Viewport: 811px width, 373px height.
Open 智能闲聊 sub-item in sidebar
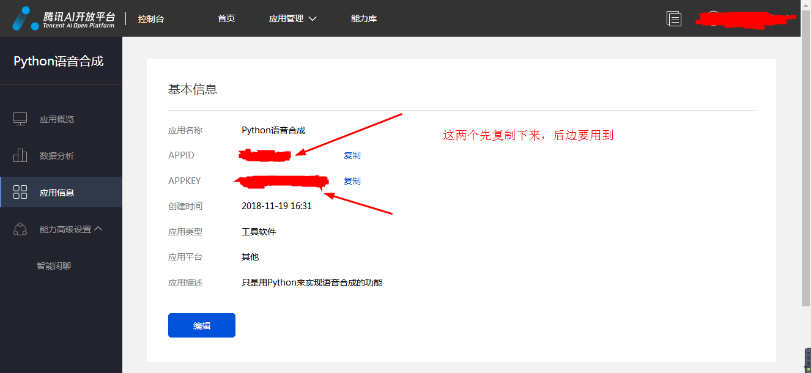[x=54, y=266]
